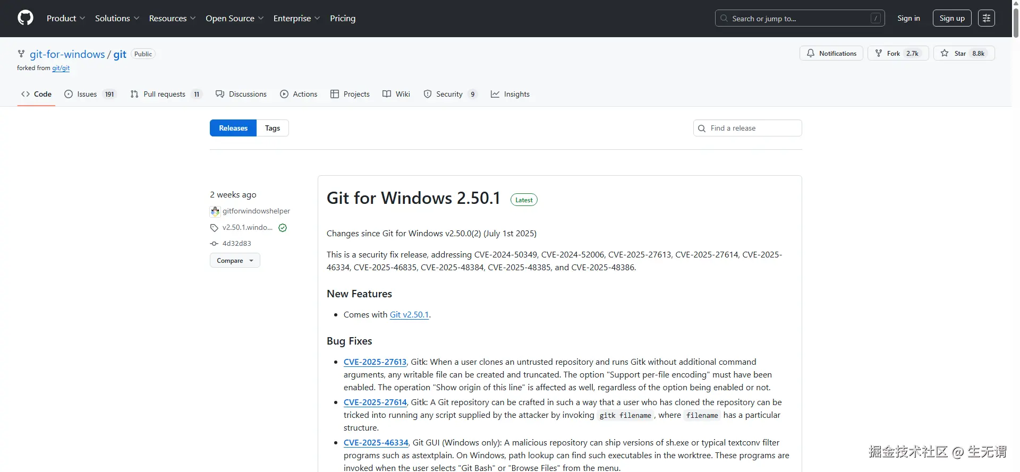Open the gitforwindowshelper profile link
Viewport: 1020px width, 472px height.
(256, 211)
